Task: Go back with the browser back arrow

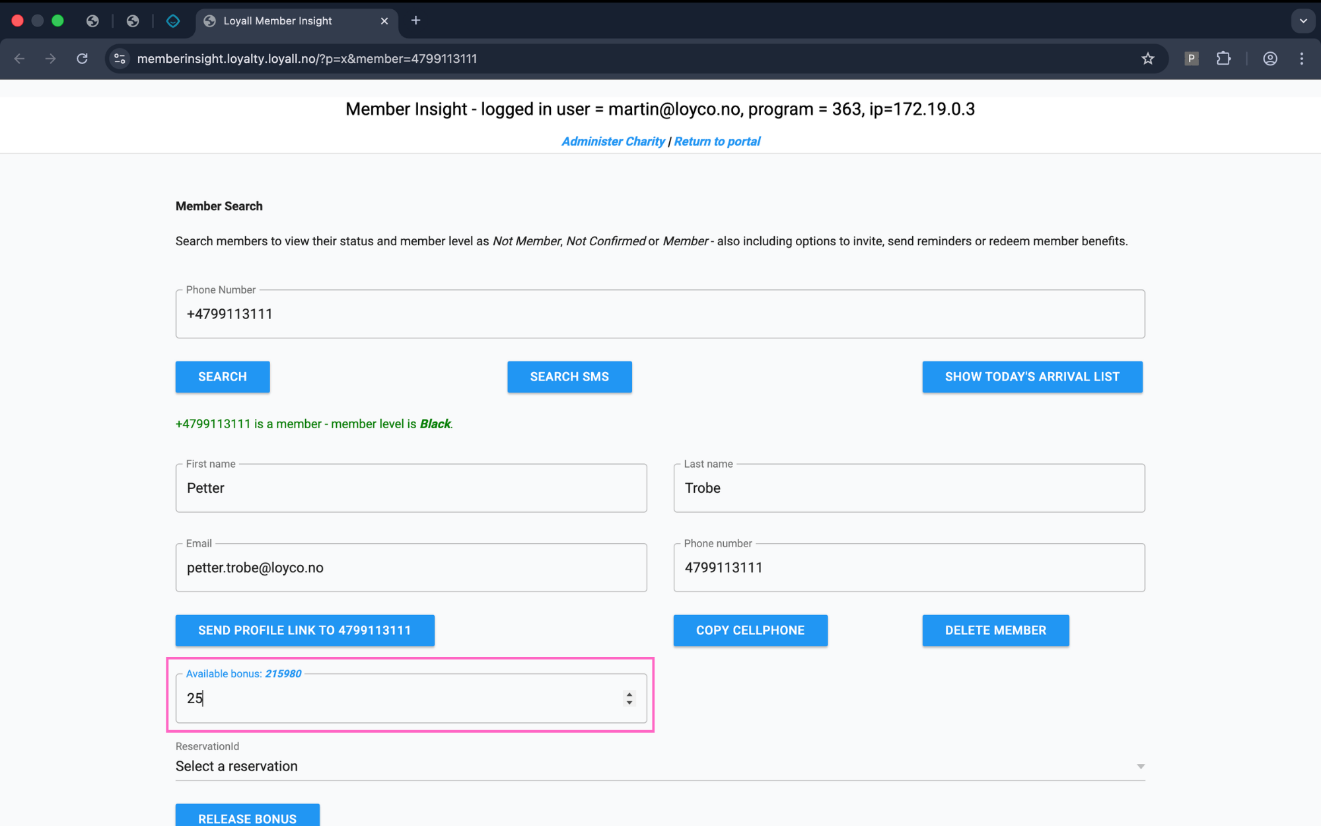Action: point(19,59)
